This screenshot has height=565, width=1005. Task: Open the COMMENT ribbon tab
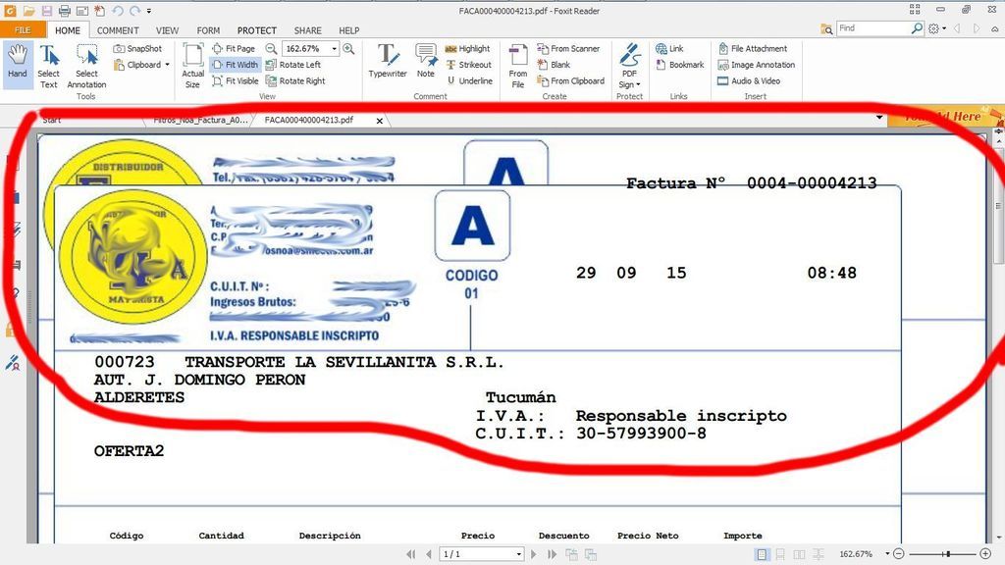click(118, 30)
